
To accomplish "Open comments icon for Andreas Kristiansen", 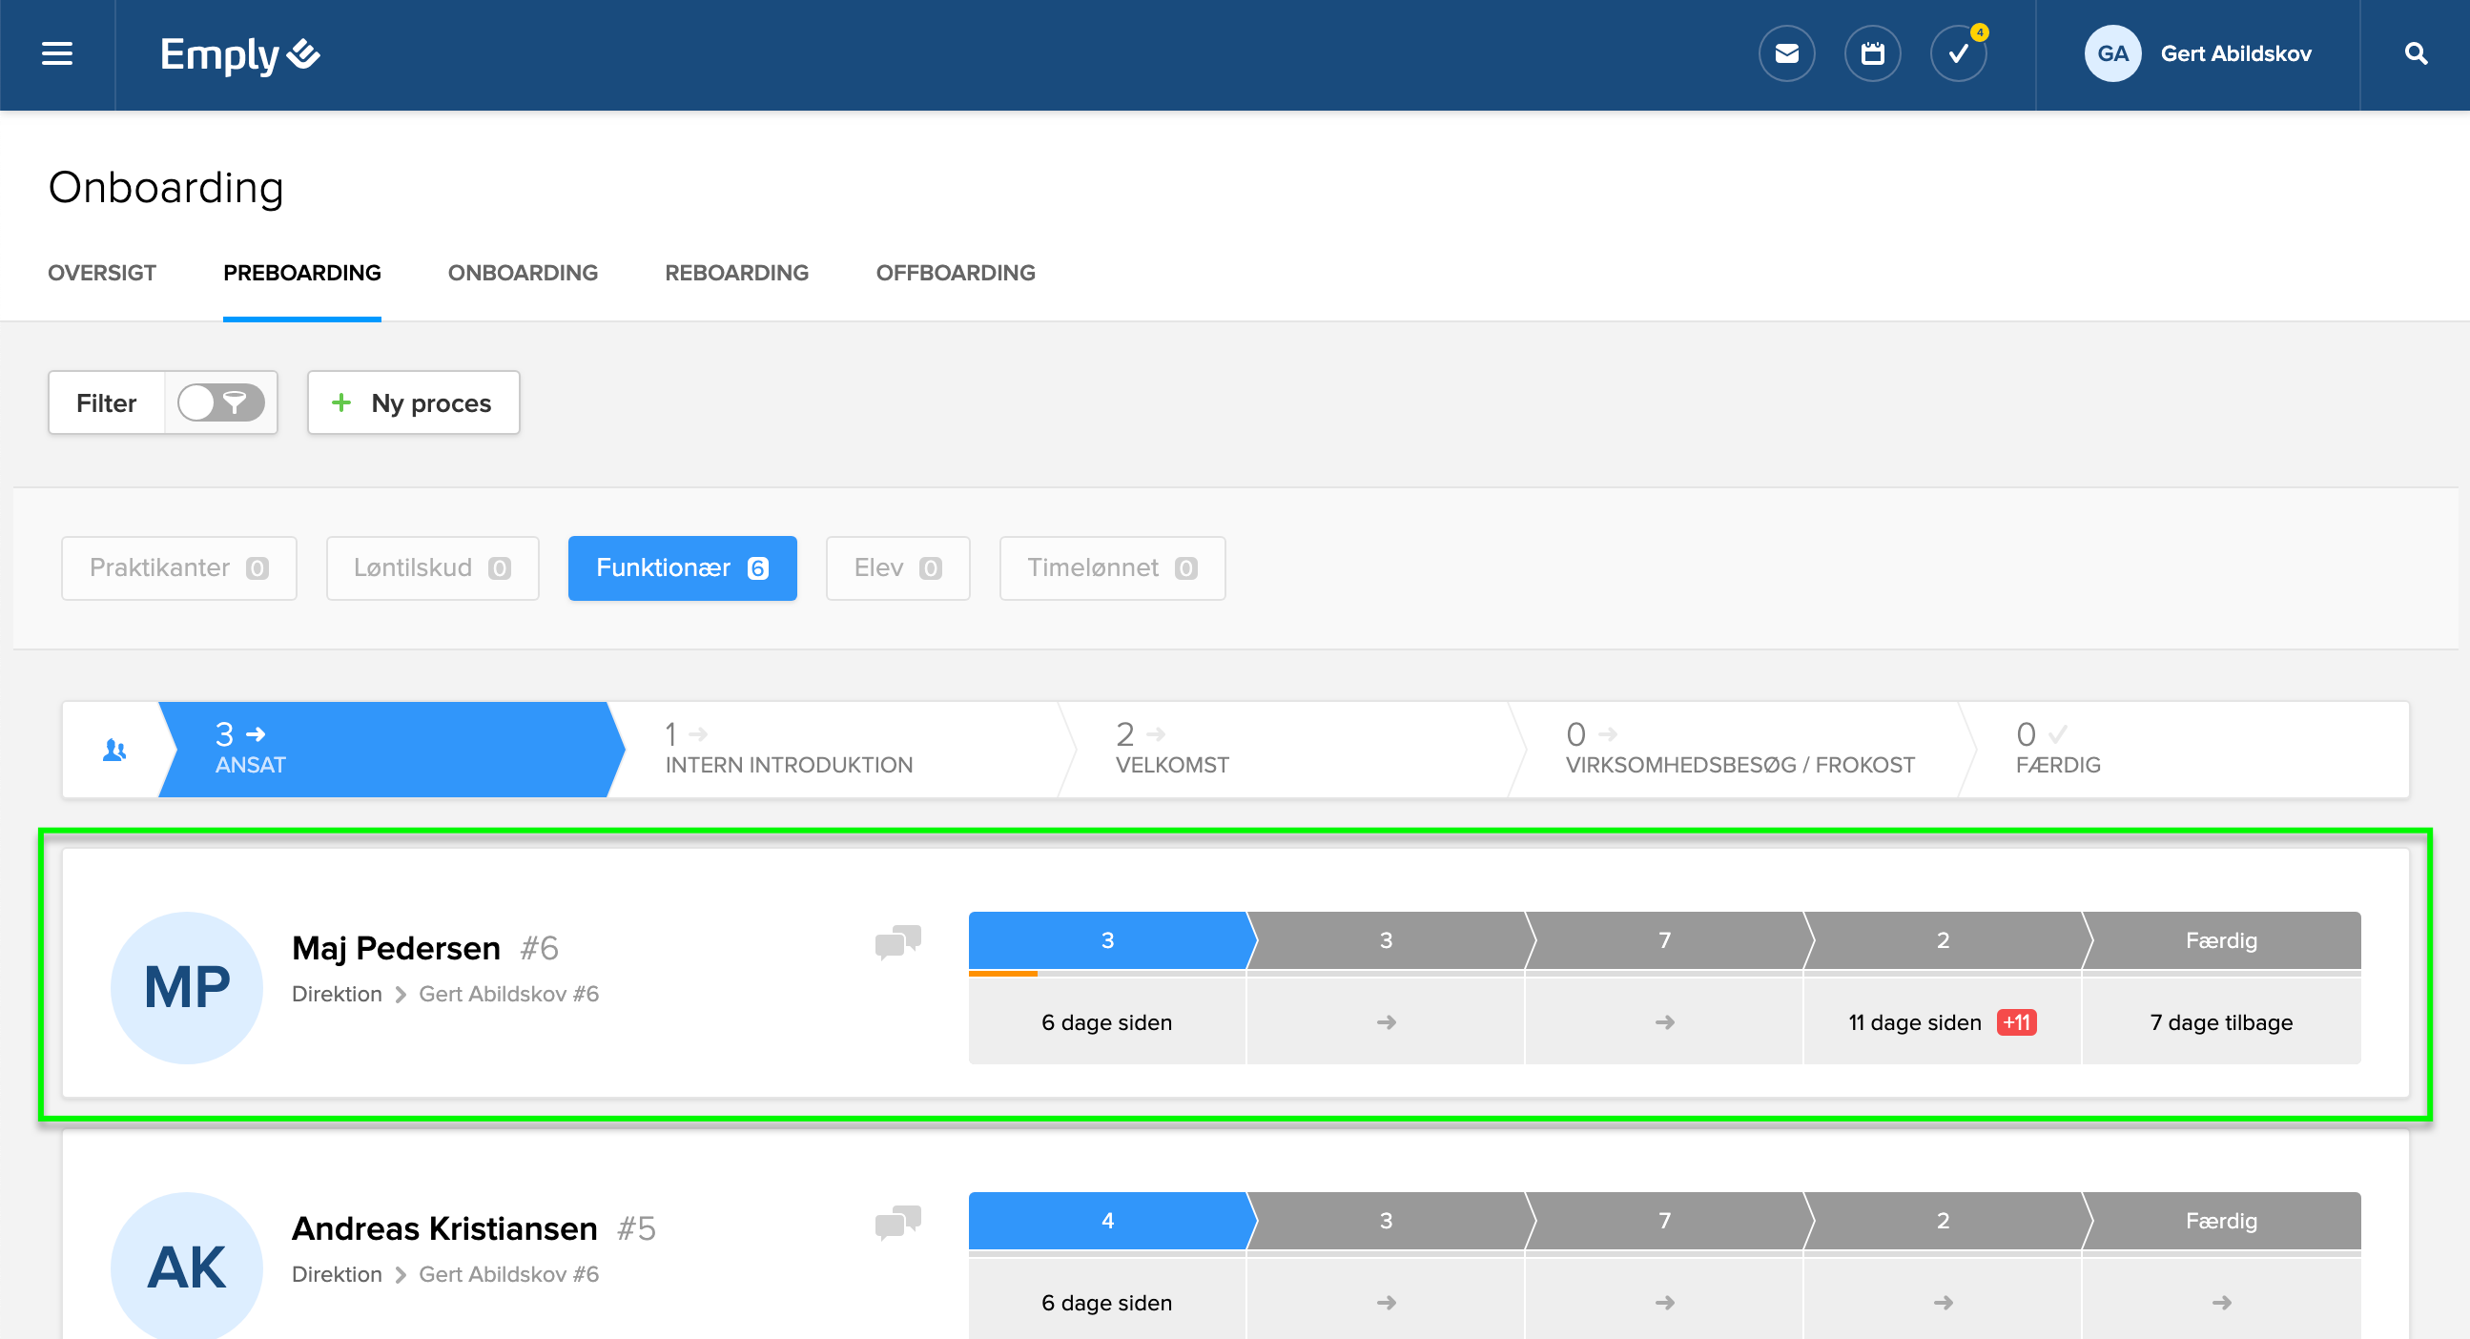I will click(x=897, y=1222).
